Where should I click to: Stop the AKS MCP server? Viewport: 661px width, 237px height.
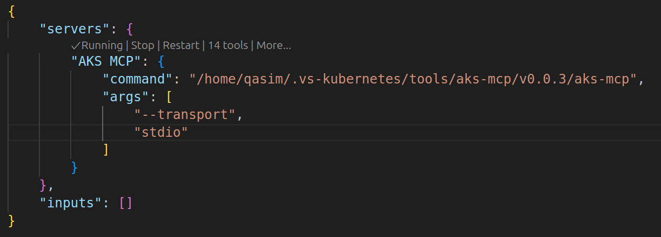[x=143, y=45]
